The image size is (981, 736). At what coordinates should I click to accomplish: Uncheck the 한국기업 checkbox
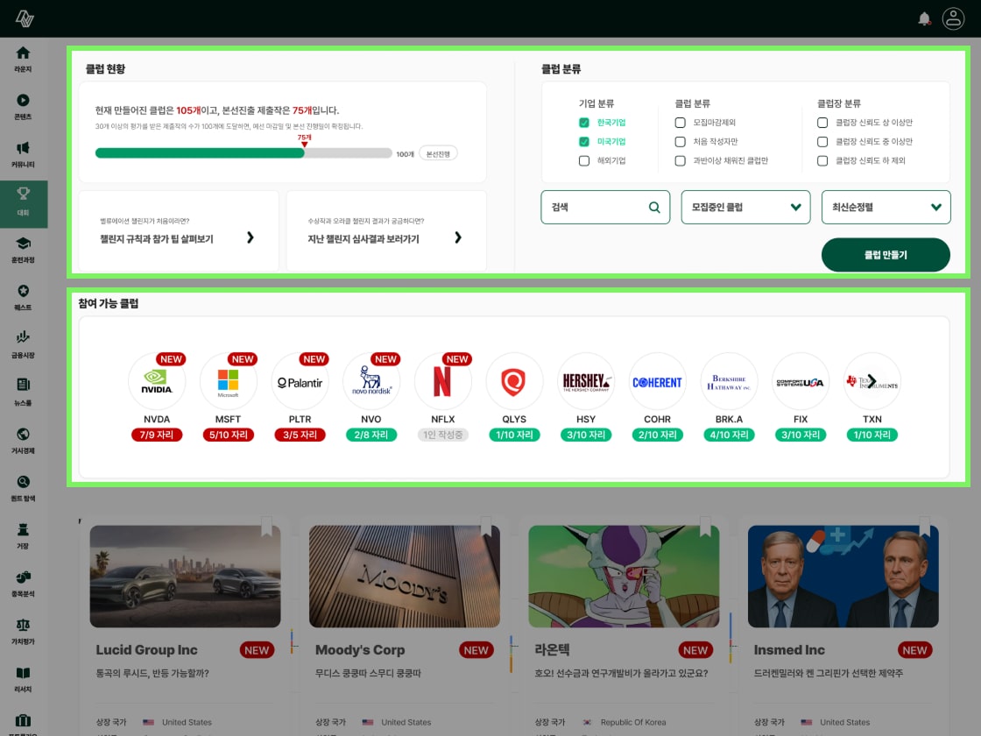(x=583, y=123)
